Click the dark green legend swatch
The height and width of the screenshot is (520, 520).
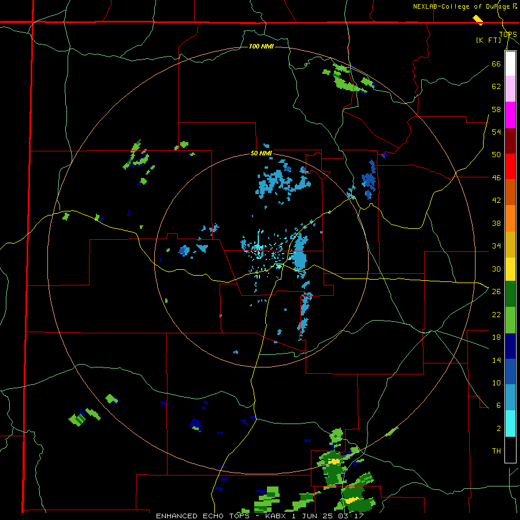click(x=510, y=294)
